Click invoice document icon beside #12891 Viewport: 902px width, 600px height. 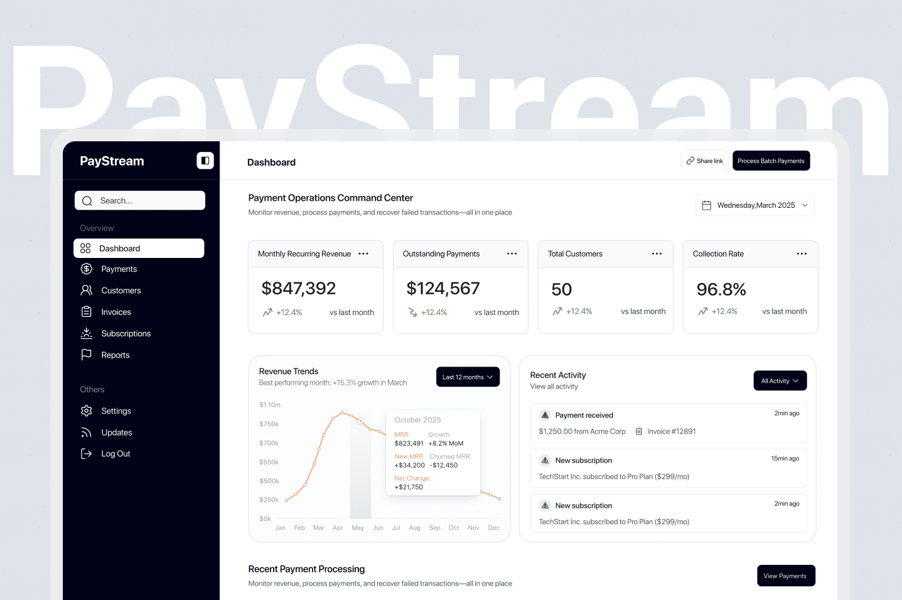639,432
